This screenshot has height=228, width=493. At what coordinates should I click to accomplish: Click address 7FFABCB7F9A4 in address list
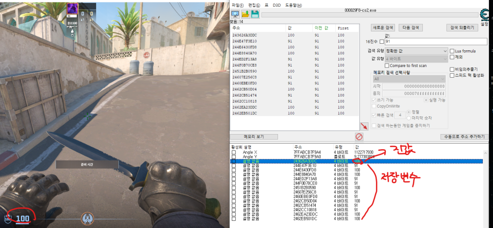tap(307, 152)
